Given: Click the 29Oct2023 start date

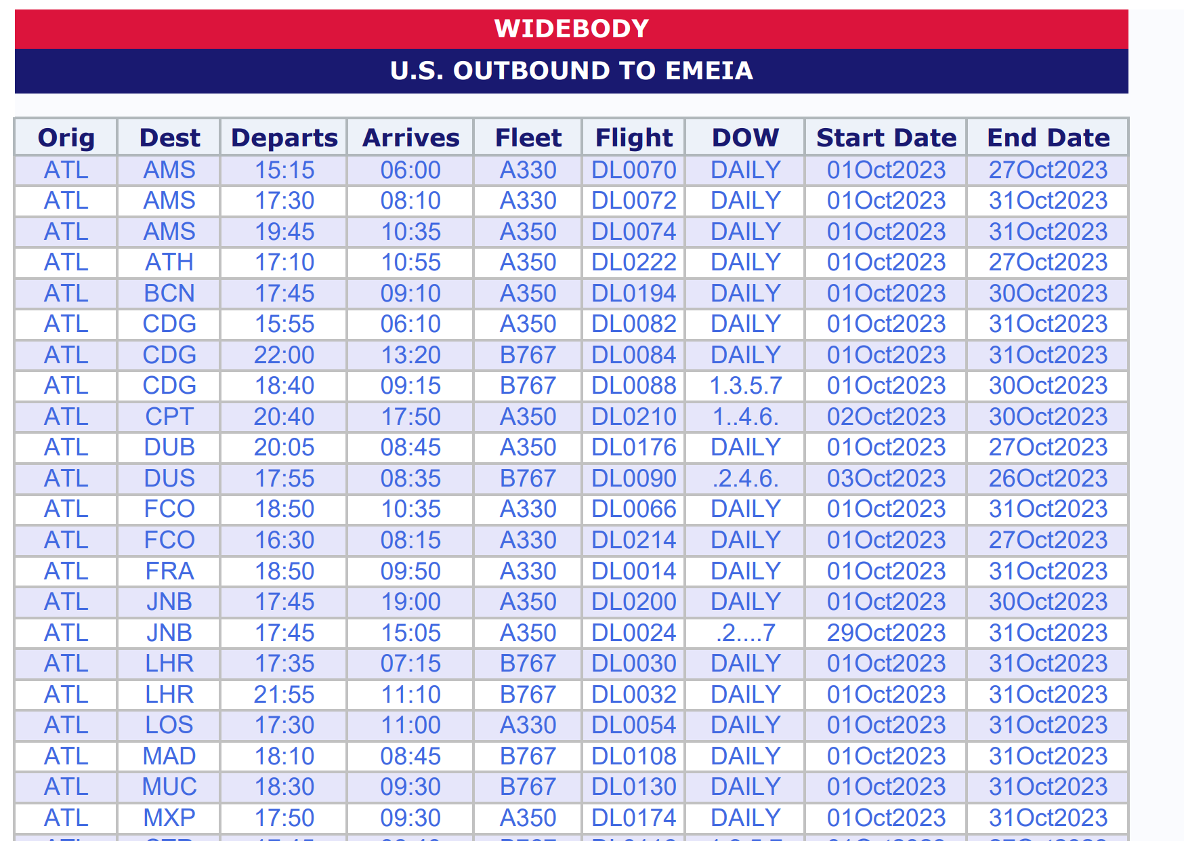Looking at the screenshot, I should (x=886, y=633).
